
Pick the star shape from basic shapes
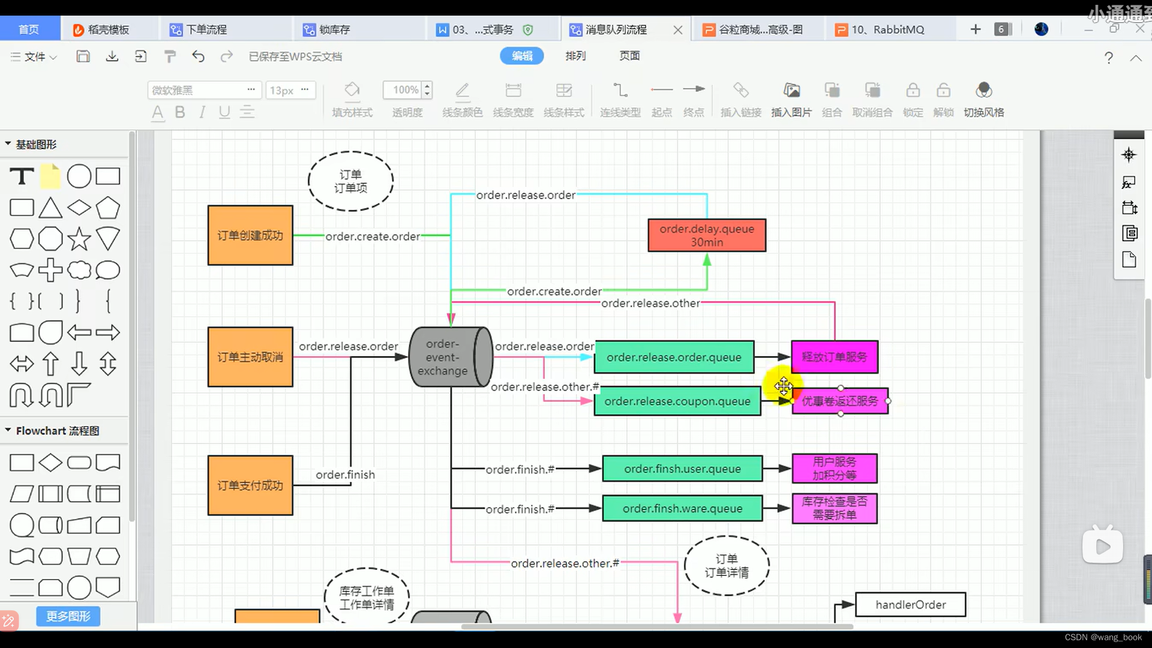pyautogui.click(x=79, y=239)
